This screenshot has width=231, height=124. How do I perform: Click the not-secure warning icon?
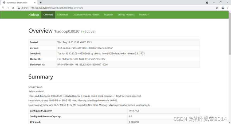[19, 8]
